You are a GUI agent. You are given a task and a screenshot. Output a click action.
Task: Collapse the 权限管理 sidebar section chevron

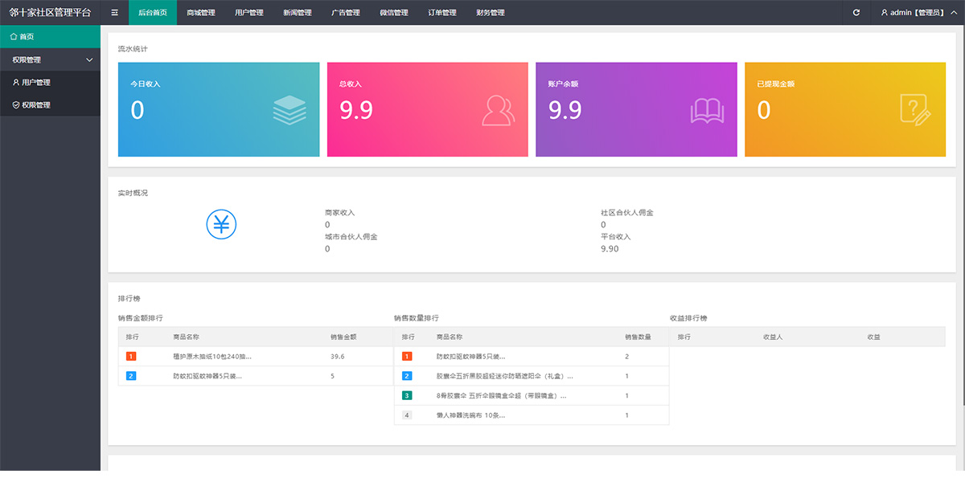click(x=88, y=59)
